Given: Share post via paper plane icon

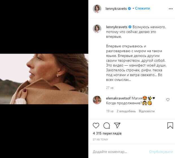Looking at the screenshot, I should [117, 125].
